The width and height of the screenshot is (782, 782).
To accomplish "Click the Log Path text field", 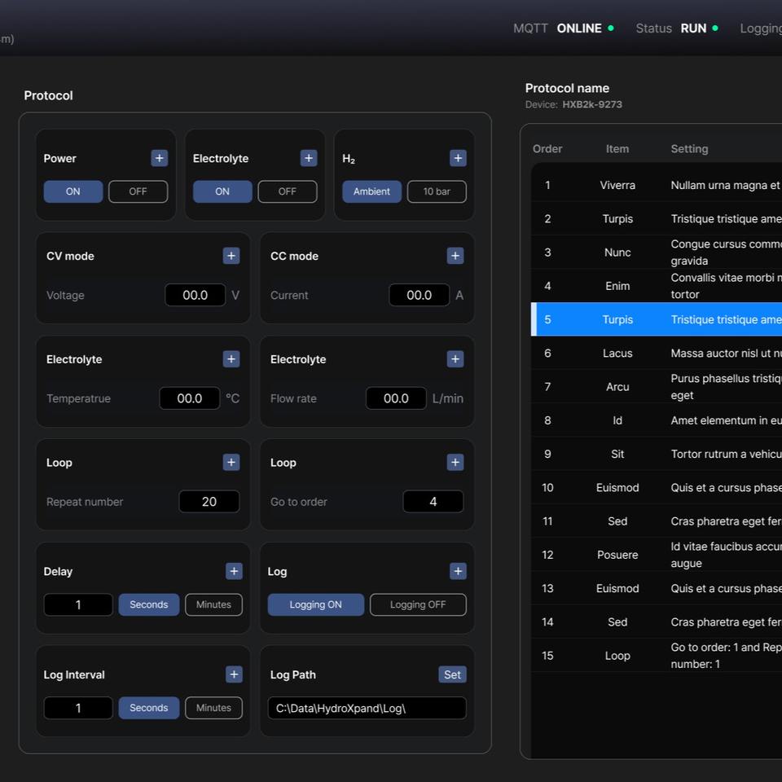I will click(x=367, y=708).
